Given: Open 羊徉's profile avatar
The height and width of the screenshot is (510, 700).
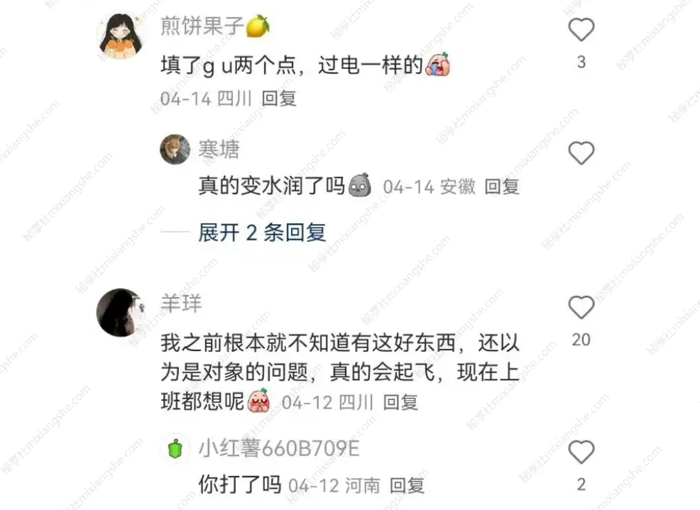Looking at the screenshot, I should 121,312.
